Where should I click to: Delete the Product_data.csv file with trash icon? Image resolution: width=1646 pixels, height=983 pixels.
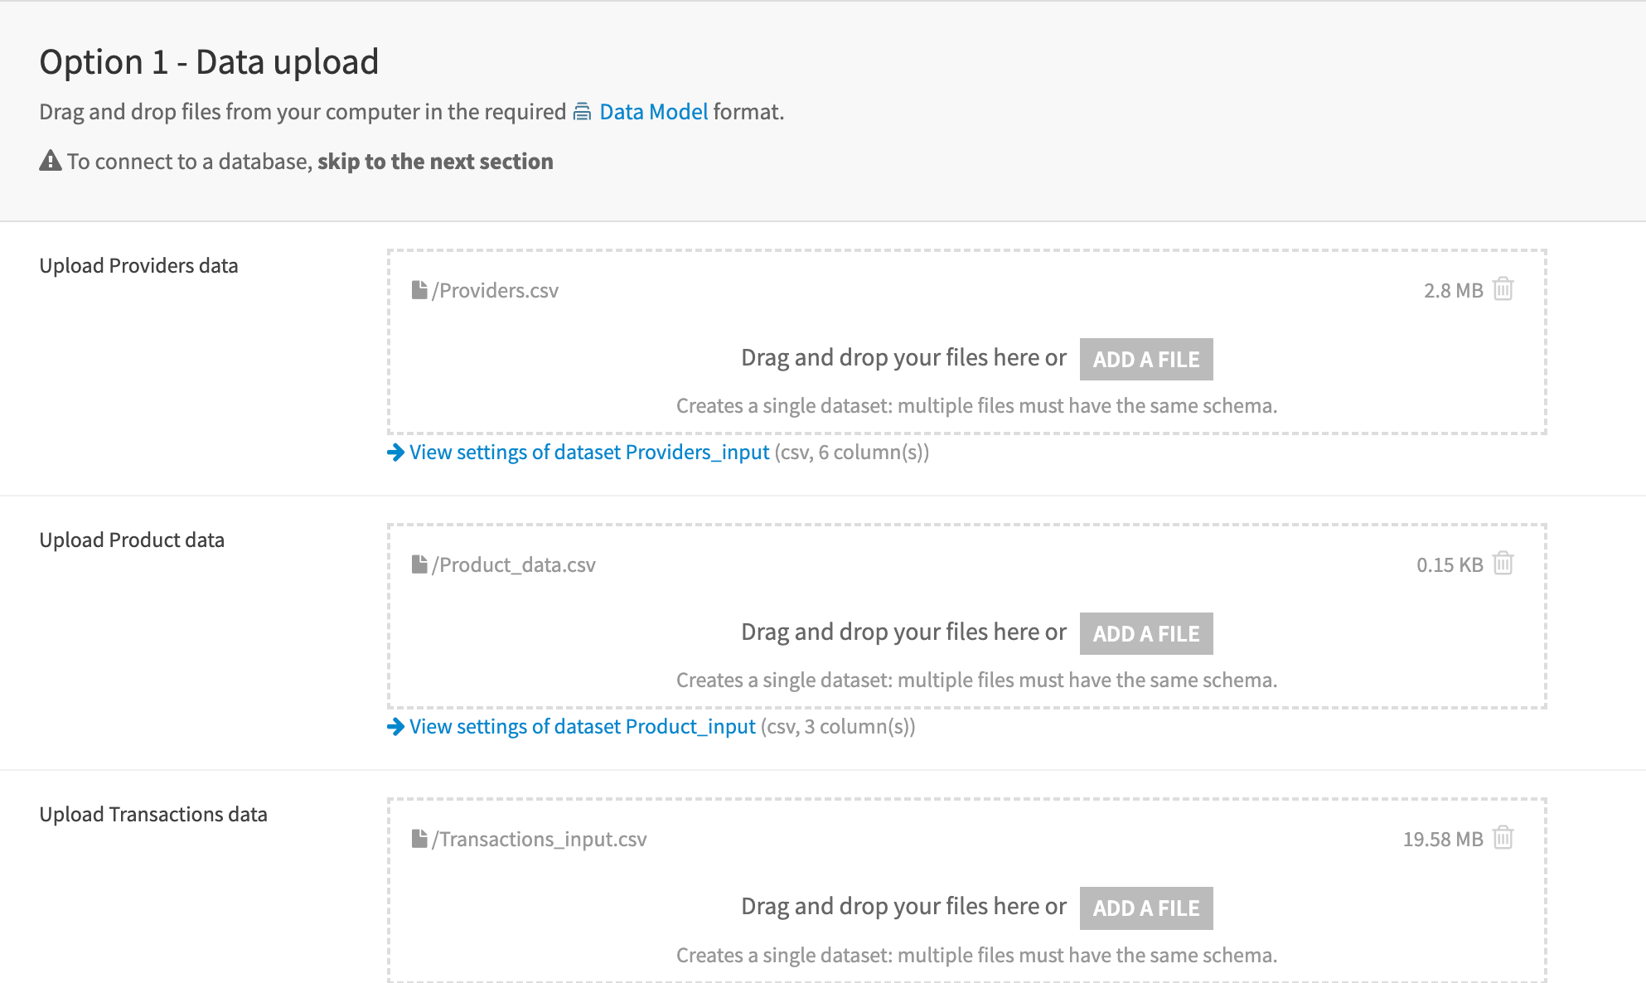1503,564
